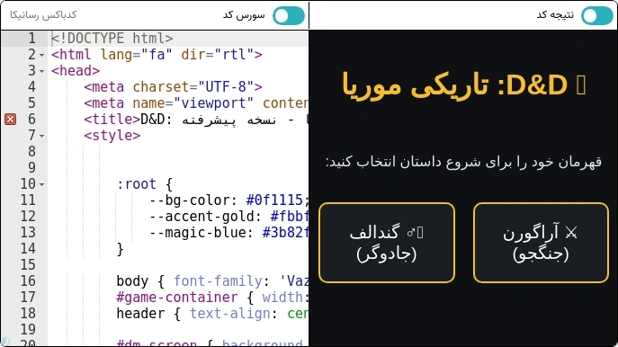
Task: Click the سورس کد label
Action: pyautogui.click(x=244, y=15)
